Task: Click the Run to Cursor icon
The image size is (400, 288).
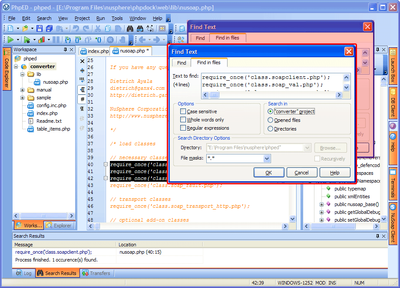Action: [98, 39]
